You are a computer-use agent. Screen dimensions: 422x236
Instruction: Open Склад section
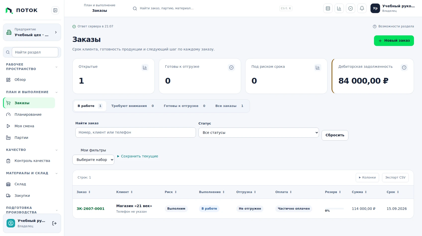pyautogui.click(x=29, y=184)
